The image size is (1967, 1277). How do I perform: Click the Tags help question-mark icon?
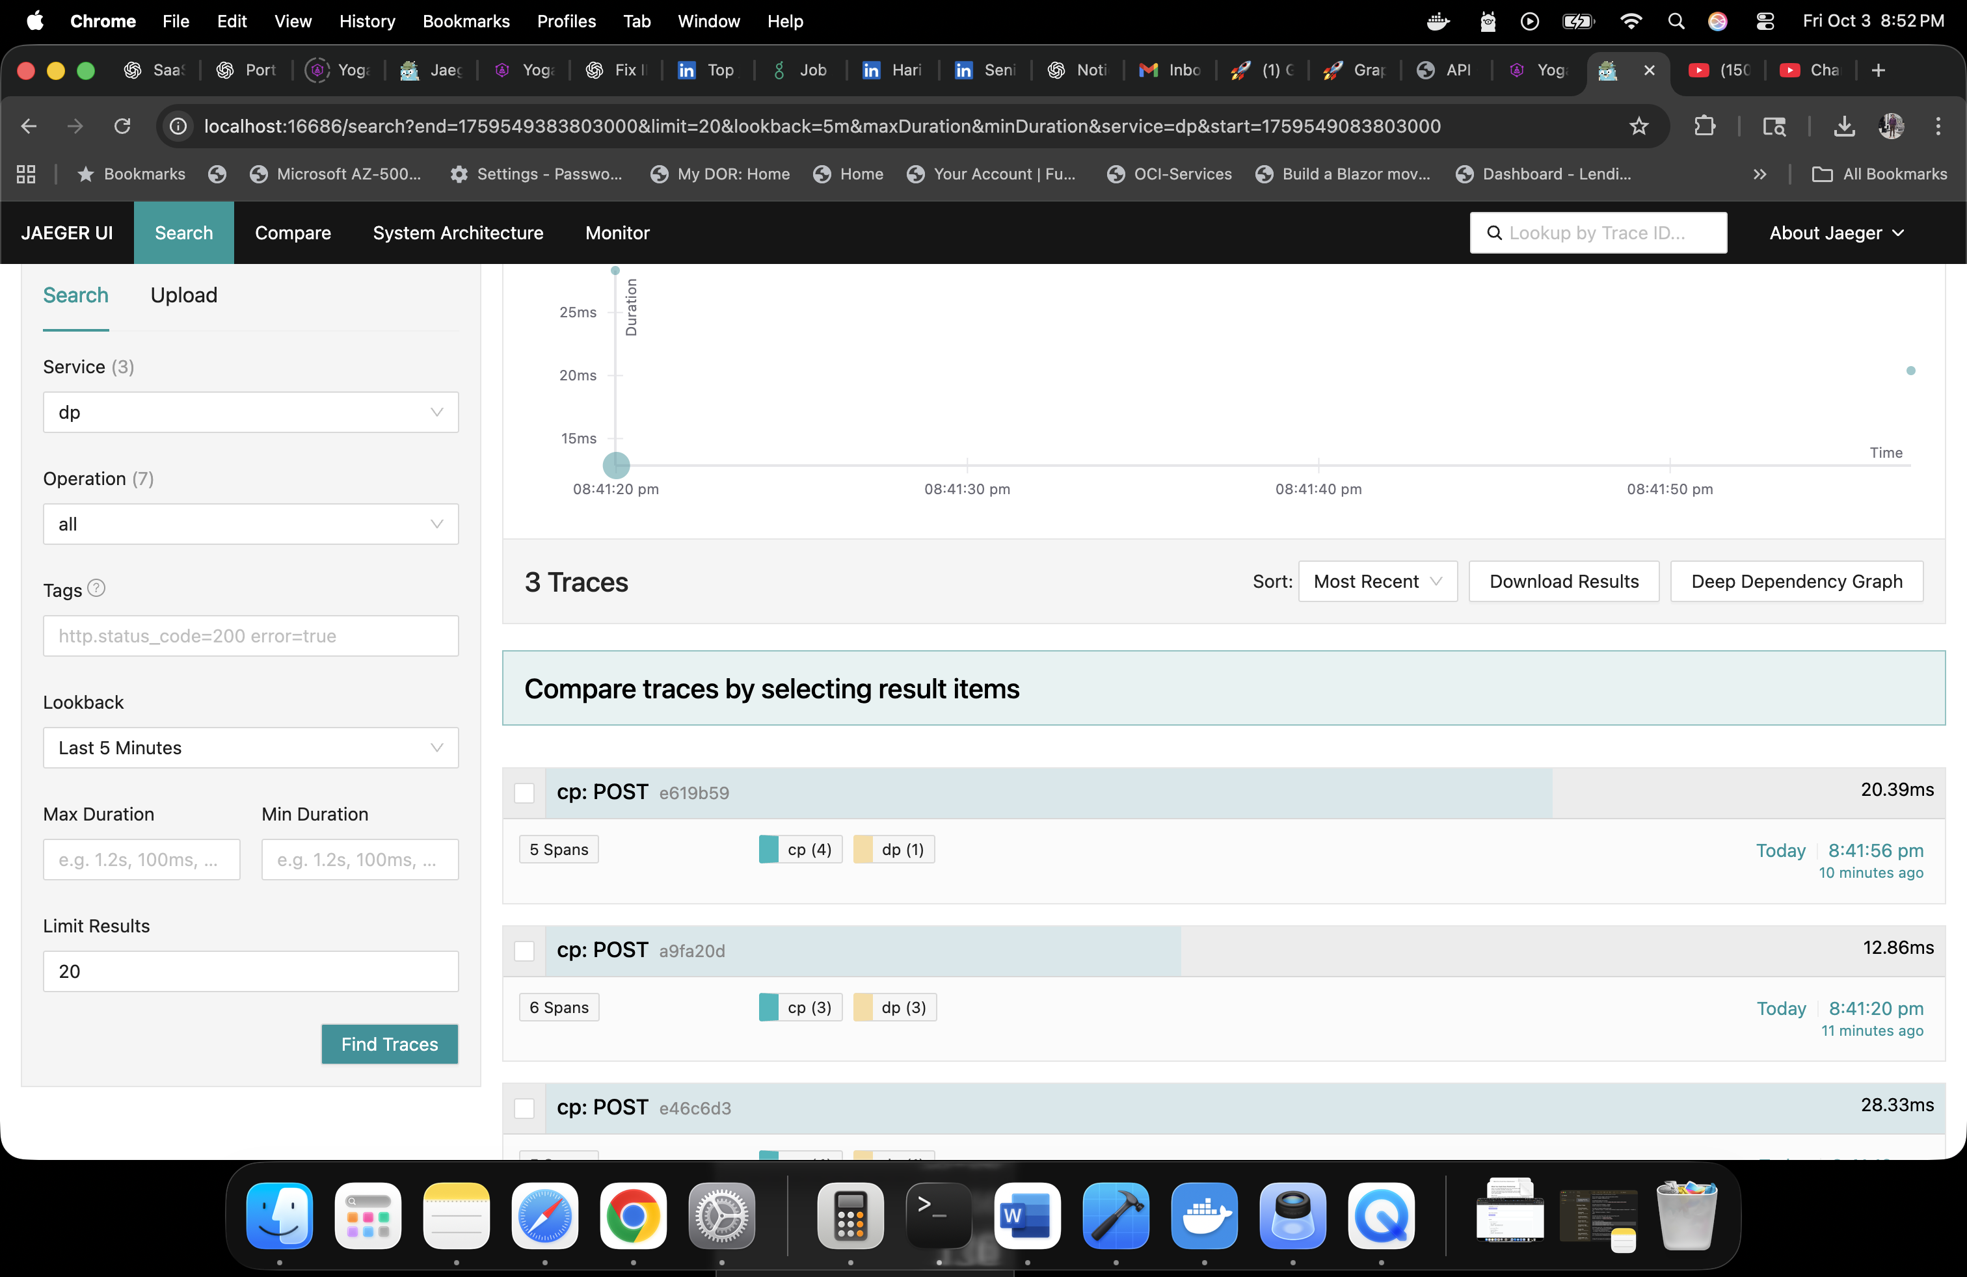coord(96,588)
